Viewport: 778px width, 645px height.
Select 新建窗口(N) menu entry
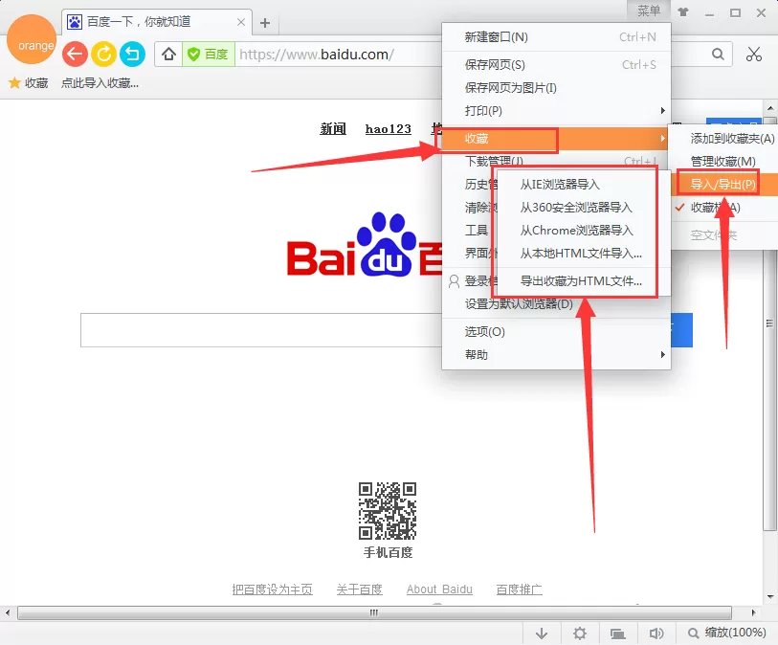(x=556, y=36)
